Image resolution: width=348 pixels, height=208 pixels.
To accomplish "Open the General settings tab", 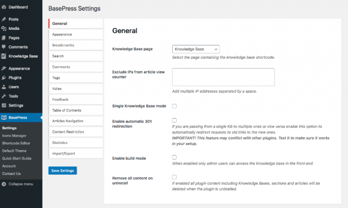I will tap(76, 24).
